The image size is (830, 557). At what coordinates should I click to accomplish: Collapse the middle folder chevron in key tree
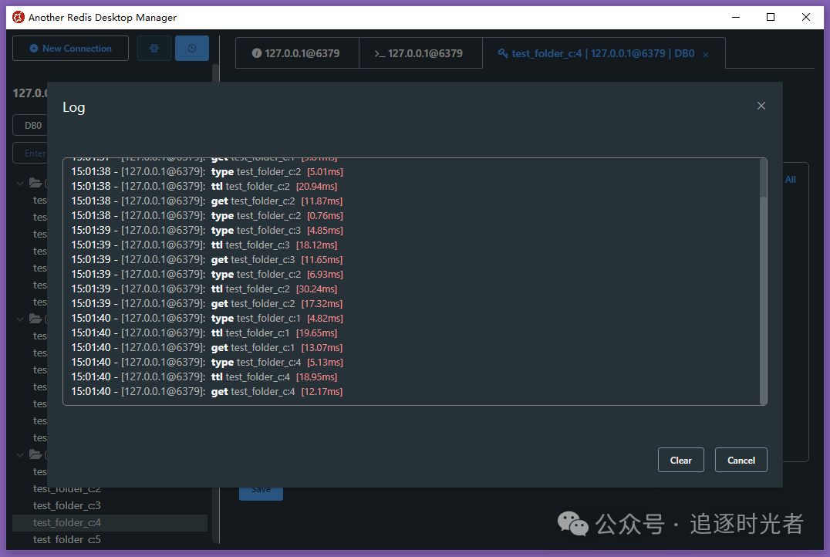(20, 319)
